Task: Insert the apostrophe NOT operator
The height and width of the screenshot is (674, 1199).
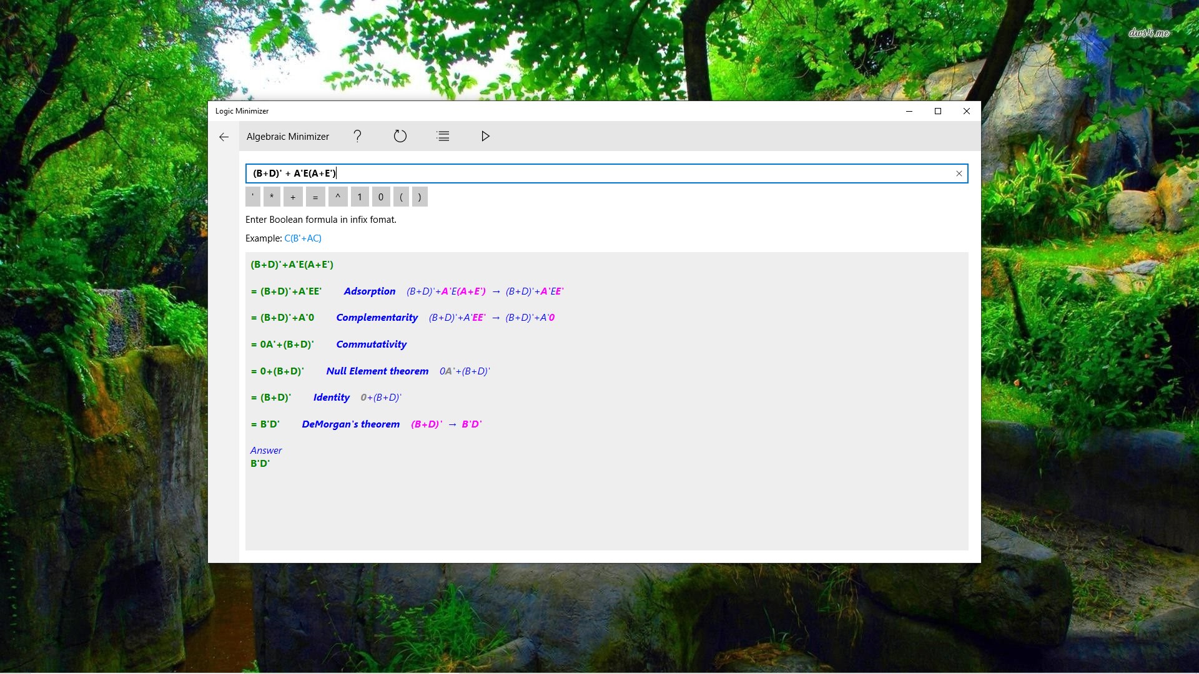Action: click(x=252, y=197)
